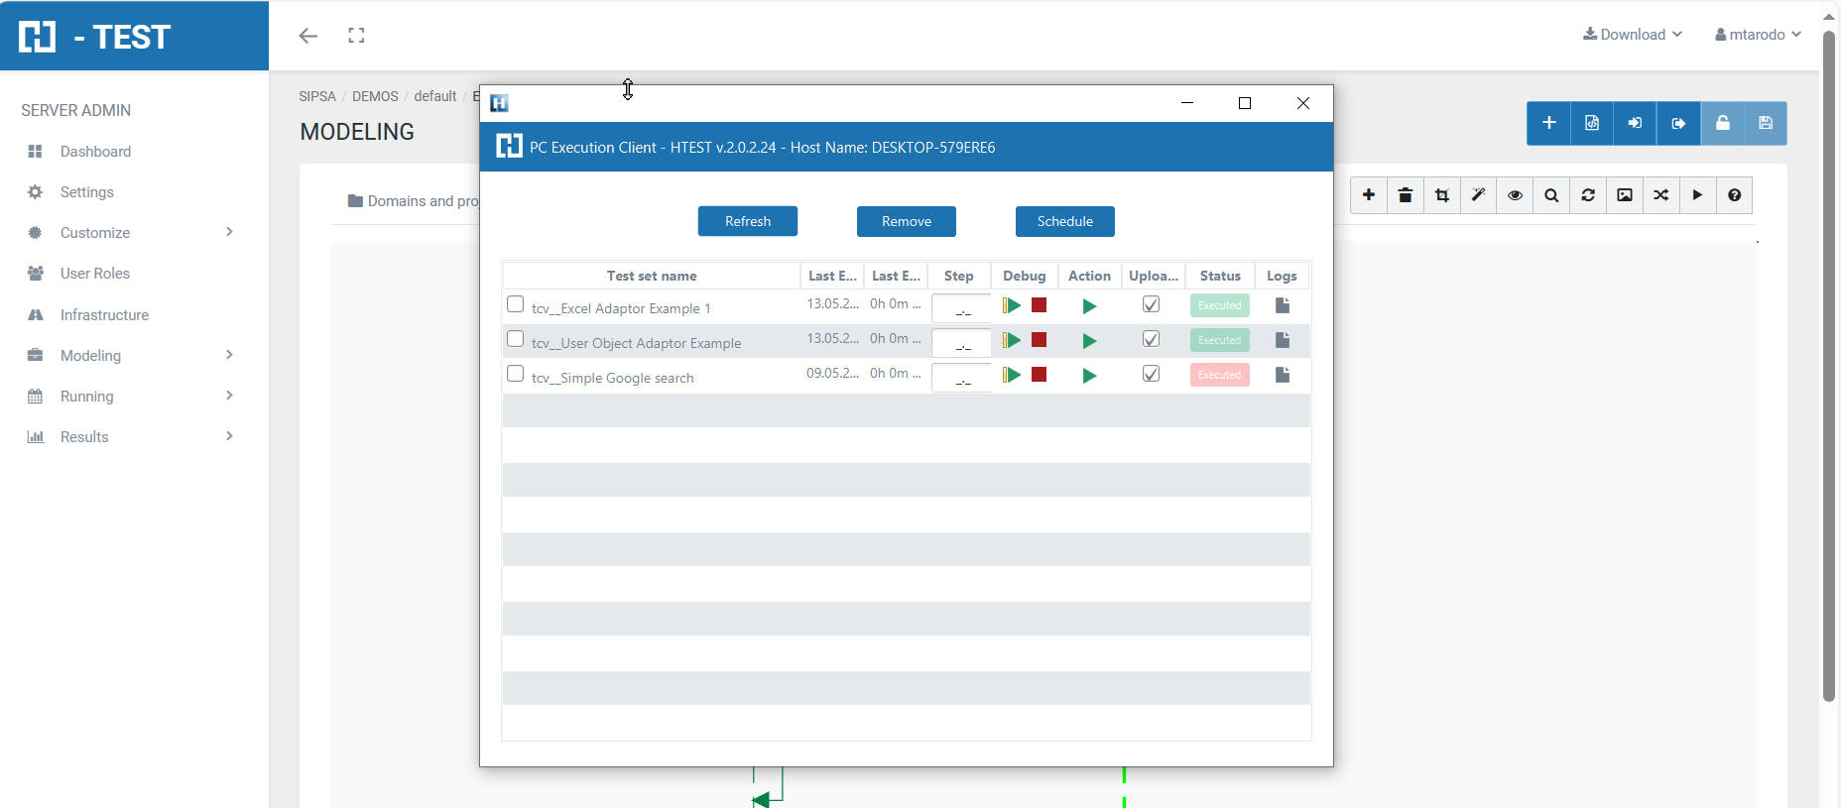Select the crop tool icon
This screenshot has height=808, width=1841.
[1442, 195]
